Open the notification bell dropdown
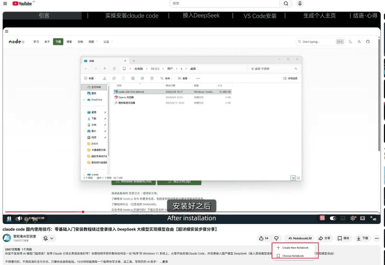Viewport: 385px width, 265px height. (48, 238)
